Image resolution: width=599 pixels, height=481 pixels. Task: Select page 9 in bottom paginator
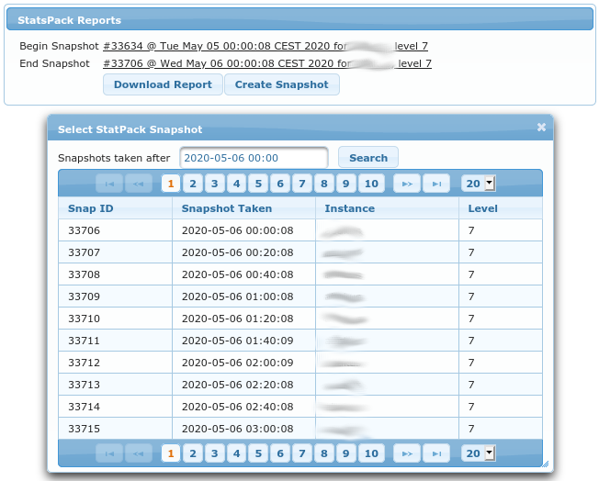tap(345, 453)
